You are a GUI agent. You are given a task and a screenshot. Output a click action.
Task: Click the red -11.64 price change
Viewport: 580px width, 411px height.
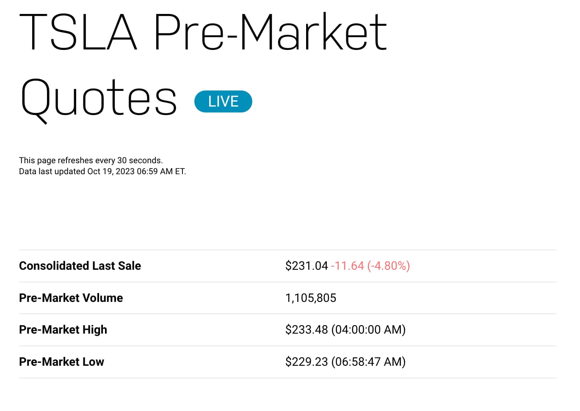pyautogui.click(x=348, y=266)
